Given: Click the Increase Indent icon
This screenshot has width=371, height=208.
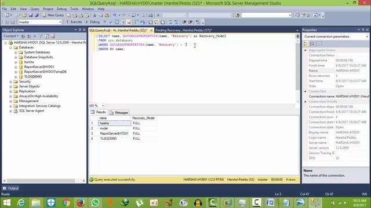Looking at the screenshot, I should click(191, 22).
